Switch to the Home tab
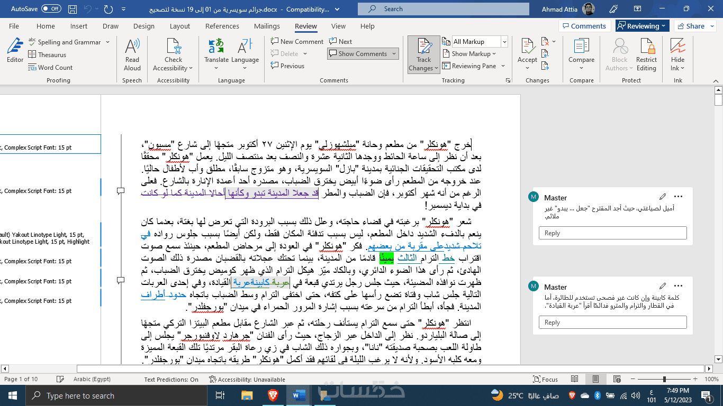723x406 pixels. point(46,26)
